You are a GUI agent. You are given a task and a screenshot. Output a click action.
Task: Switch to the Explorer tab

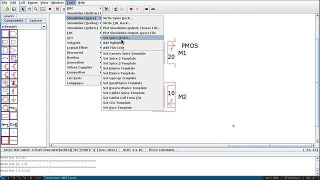36,20
